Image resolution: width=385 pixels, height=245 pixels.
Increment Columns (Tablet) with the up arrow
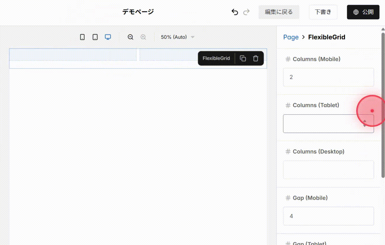point(364,122)
